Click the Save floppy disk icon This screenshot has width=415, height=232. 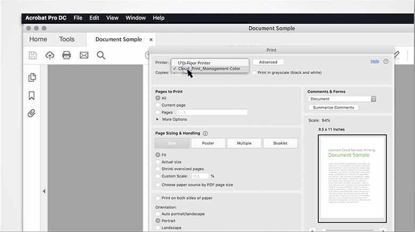[x=33, y=55]
